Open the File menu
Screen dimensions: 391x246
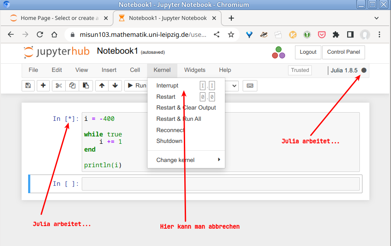pyautogui.click(x=33, y=70)
